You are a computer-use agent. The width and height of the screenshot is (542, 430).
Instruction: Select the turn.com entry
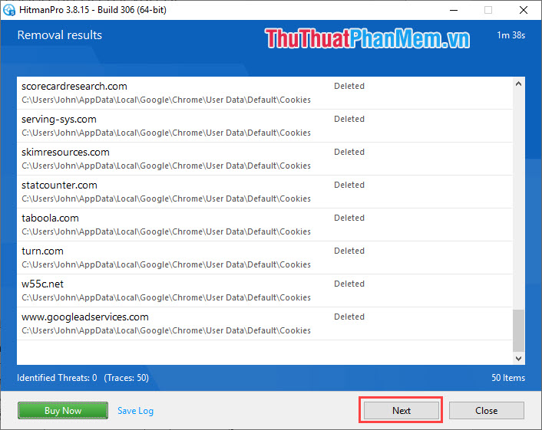tap(264, 258)
